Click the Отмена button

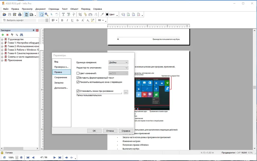coord(110,131)
